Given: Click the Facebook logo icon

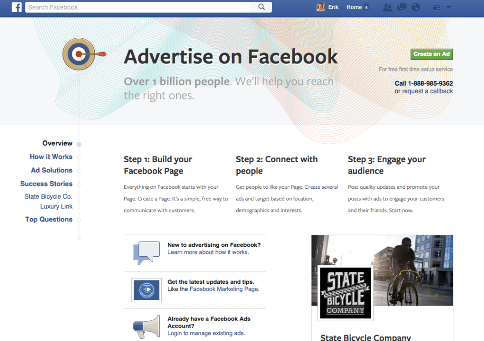Looking at the screenshot, I should point(17,7).
